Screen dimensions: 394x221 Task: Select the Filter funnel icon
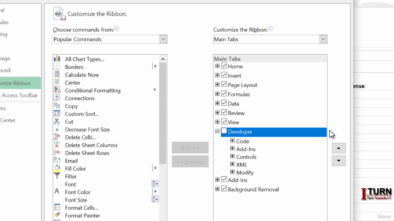click(57, 176)
